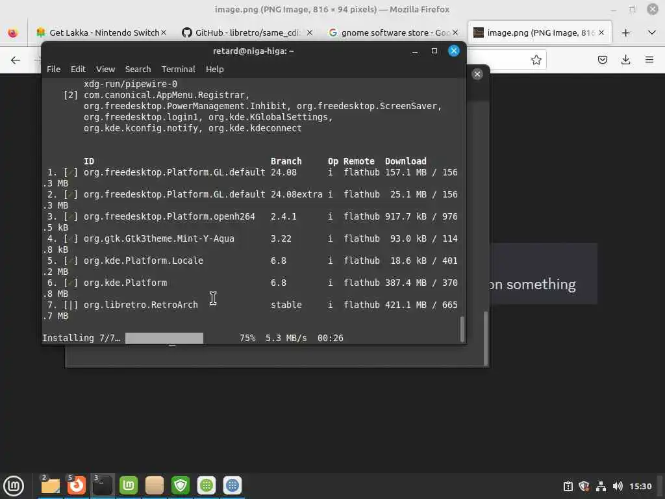This screenshot has width=665, height=499.
Task: Click org.libretro.RetroArch text
Action: [x=141, y=305]
